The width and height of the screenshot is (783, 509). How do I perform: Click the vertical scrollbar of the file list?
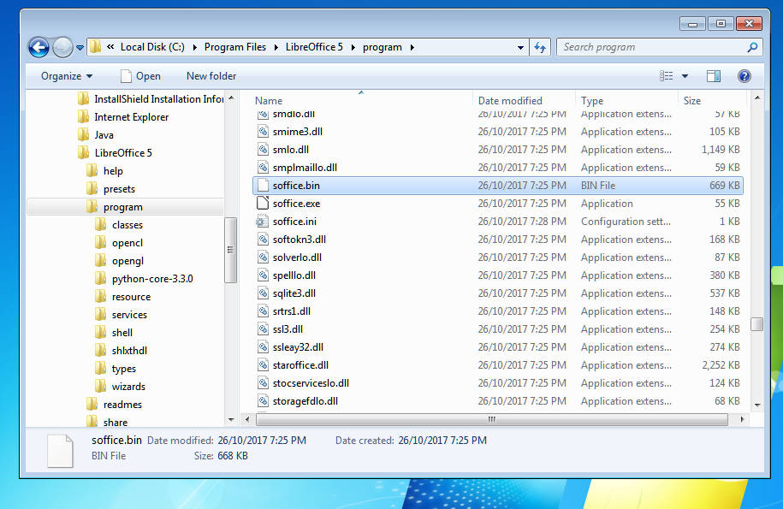[756, 325]
